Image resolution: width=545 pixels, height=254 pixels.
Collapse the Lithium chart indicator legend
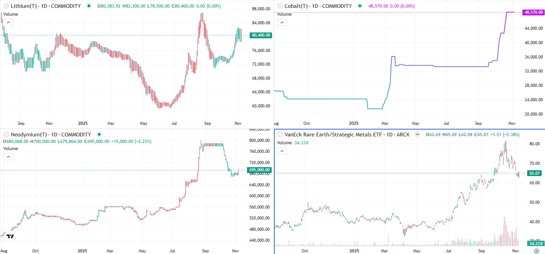click(8, 23)
